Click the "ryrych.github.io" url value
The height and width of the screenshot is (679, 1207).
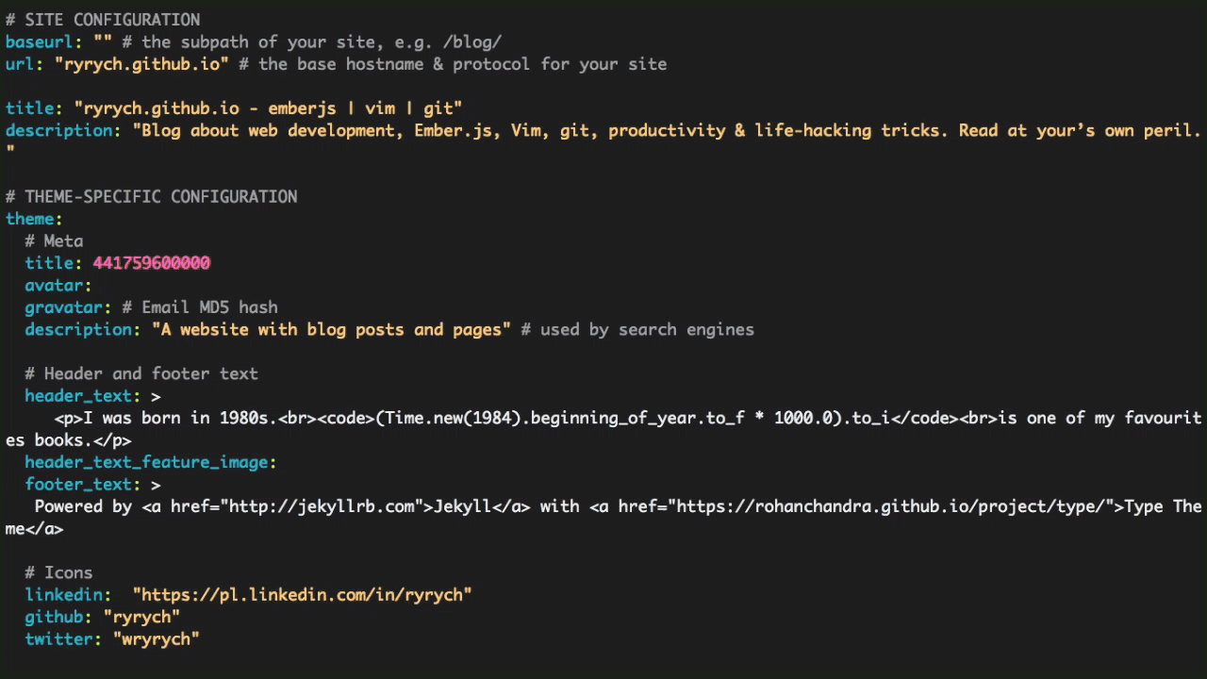(141, 64)
